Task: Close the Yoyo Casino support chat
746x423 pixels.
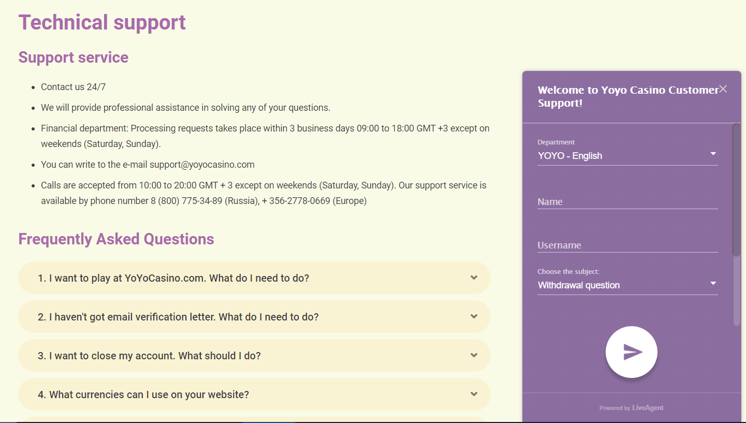Action: [723, 89]
